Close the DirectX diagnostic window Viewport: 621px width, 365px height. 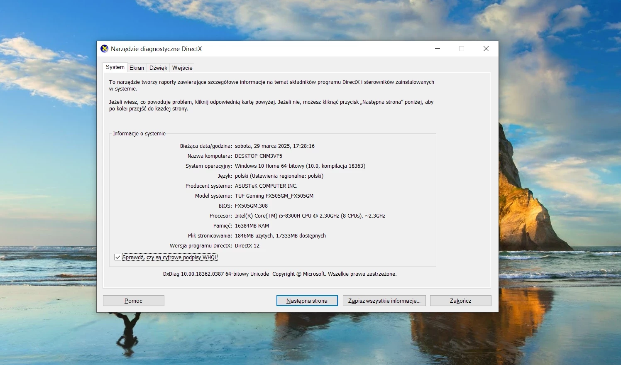pyautogui.click(x=486, y=49)
